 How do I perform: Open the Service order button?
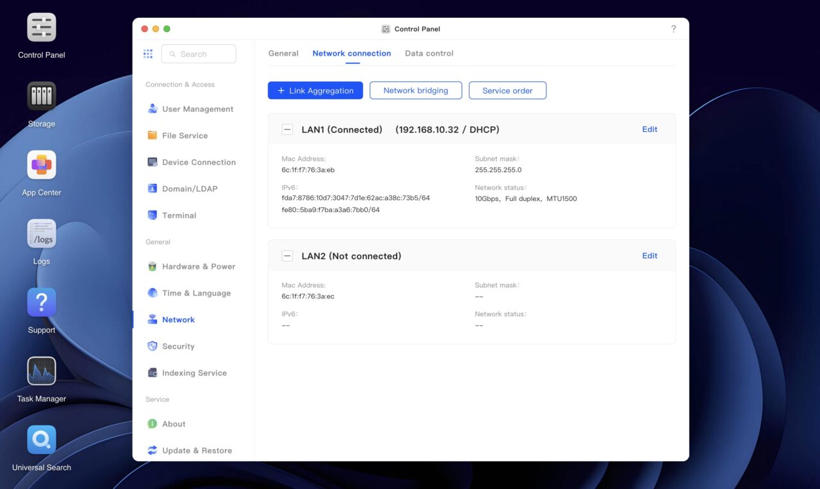pos(507,91)
